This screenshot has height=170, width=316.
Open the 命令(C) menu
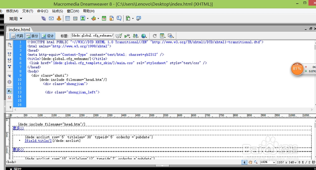43,11
